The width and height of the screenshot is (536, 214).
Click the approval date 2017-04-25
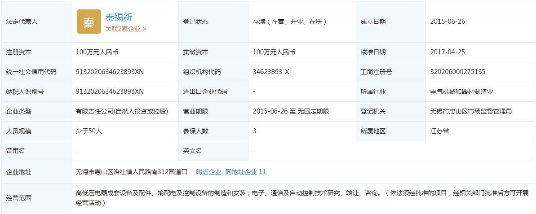[447, 52]
